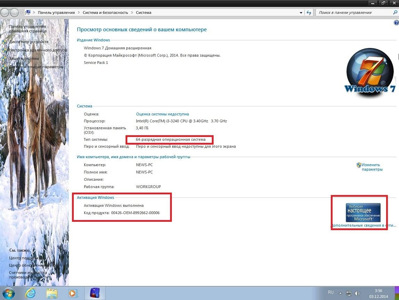This screenshot has width=399, height=300.
Task: Open the help question mark icon
Action: pyautogui.click(x=396, y=23)
